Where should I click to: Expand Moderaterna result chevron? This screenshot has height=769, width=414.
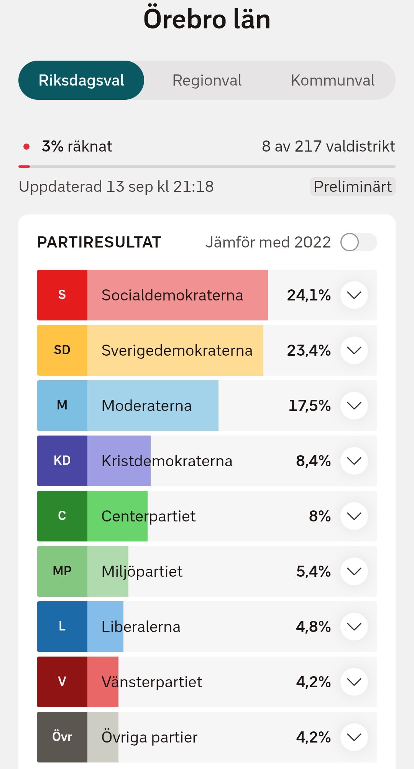354,406
